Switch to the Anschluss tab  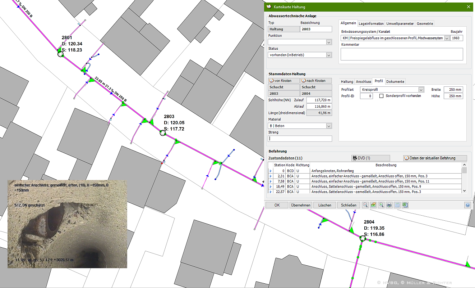363,81
